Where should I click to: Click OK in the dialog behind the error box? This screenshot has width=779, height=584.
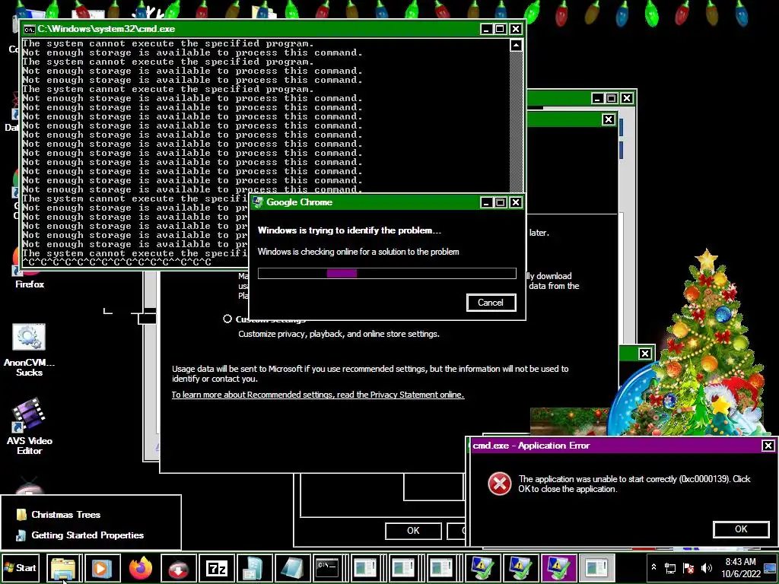coord(413,531)
